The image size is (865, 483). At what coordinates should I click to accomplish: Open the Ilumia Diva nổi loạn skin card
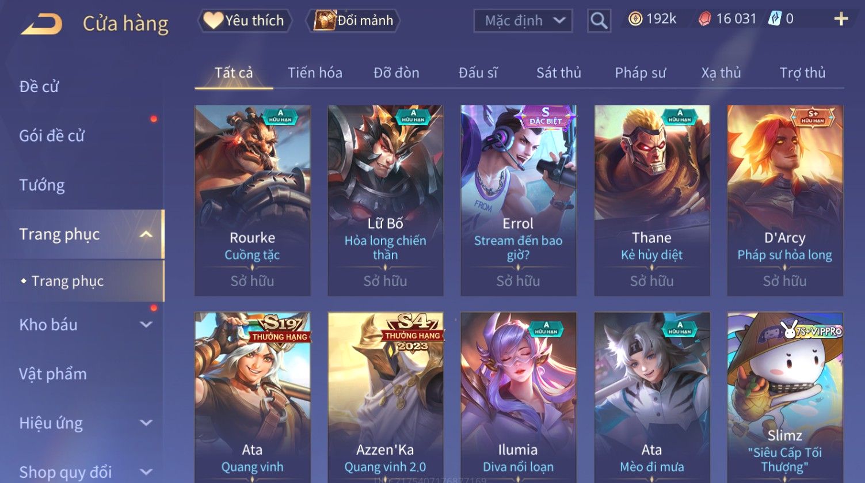point(518,397)
